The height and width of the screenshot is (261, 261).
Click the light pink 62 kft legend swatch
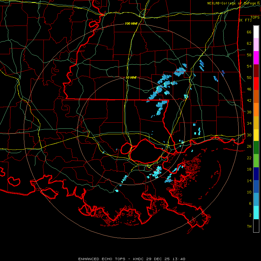(x=256, y=45)
